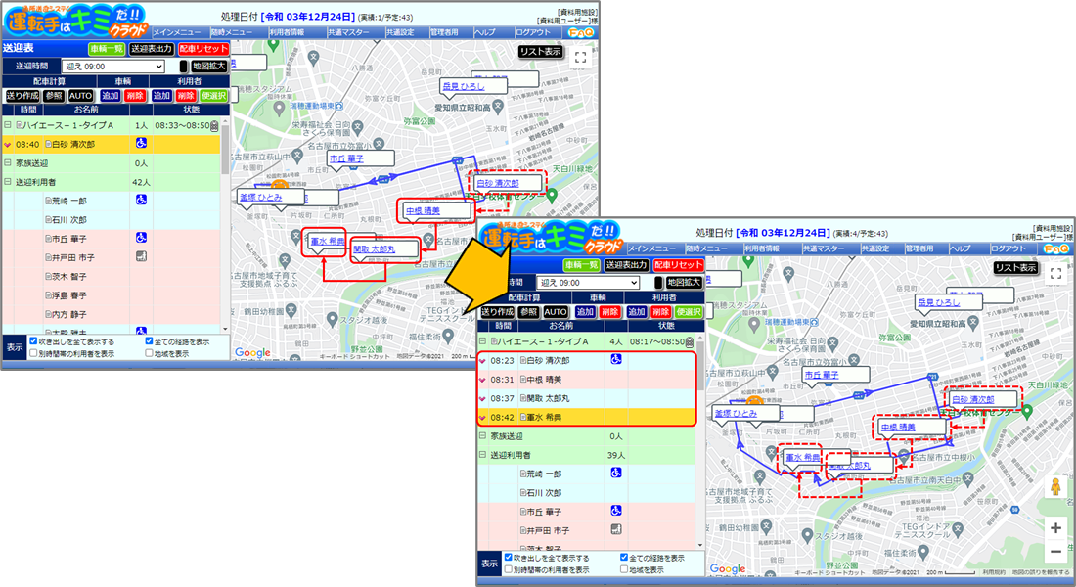
Task: Click the heart marker on the 08:23 row
Action: pos(482,360)
